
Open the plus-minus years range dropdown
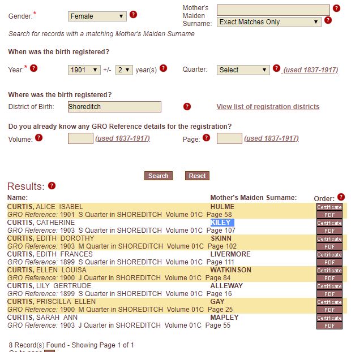[x=124, y=70]
